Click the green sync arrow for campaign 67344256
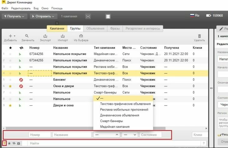The width and height of the screenshot is (228, 148). [x=20, y=54]
